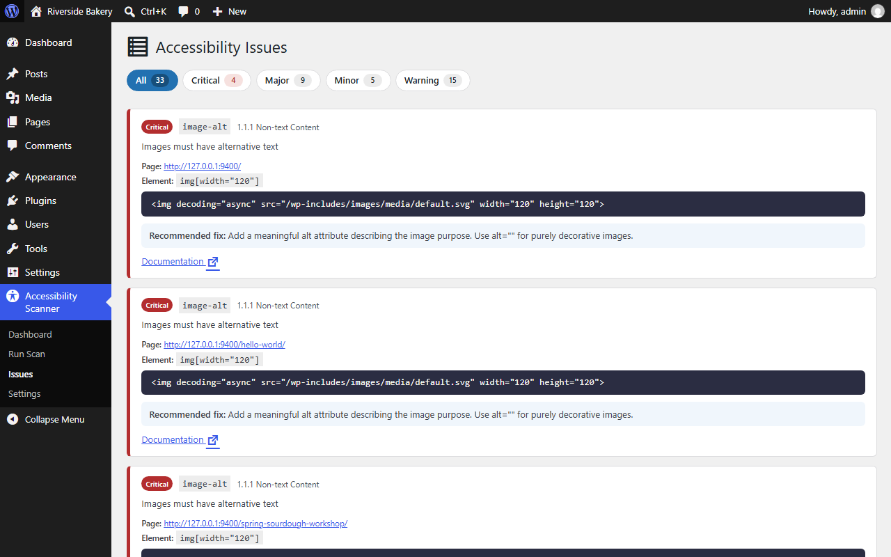This screenshot has height=557, width=891.
Task: Click first issue's Critical badge
Action: 157,127
